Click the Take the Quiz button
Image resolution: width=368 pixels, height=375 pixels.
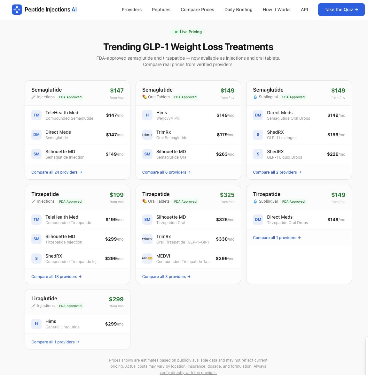coord(341,10)
